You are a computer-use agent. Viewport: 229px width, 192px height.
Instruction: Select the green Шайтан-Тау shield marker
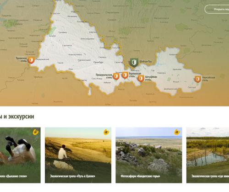pos(134,63)
